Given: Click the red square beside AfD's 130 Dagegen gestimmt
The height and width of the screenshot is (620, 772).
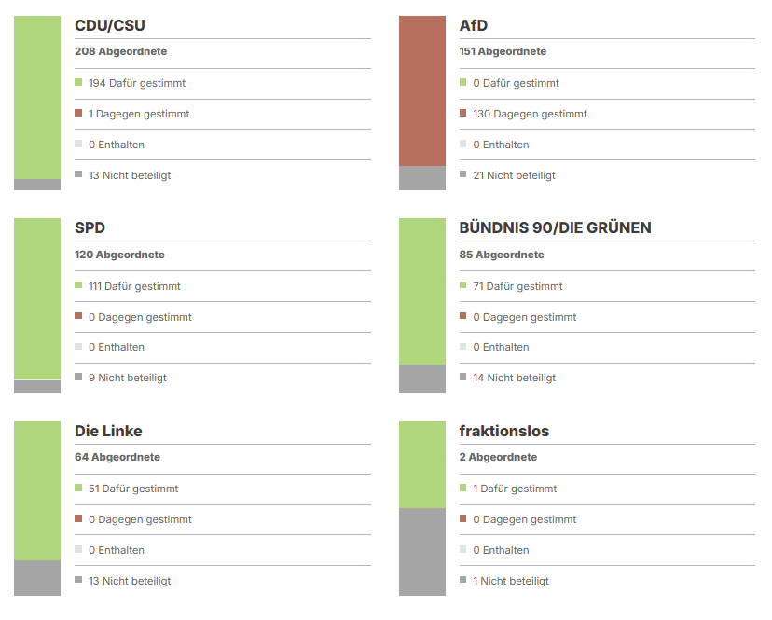Looking at the screenshot, I should 463,114.
